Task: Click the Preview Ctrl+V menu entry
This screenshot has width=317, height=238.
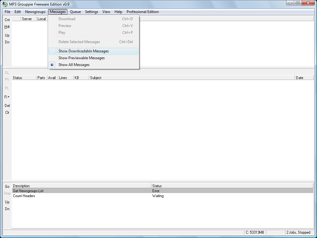Action: click(93, 26)
